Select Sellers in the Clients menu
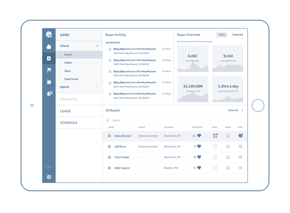Viewport: 290px width, 213px height. pos(68,63)
